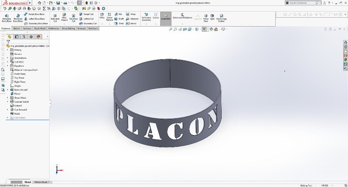Expand the Flat-Pattern feature
The height and width of the screenshot is (187, 348).
8,118
